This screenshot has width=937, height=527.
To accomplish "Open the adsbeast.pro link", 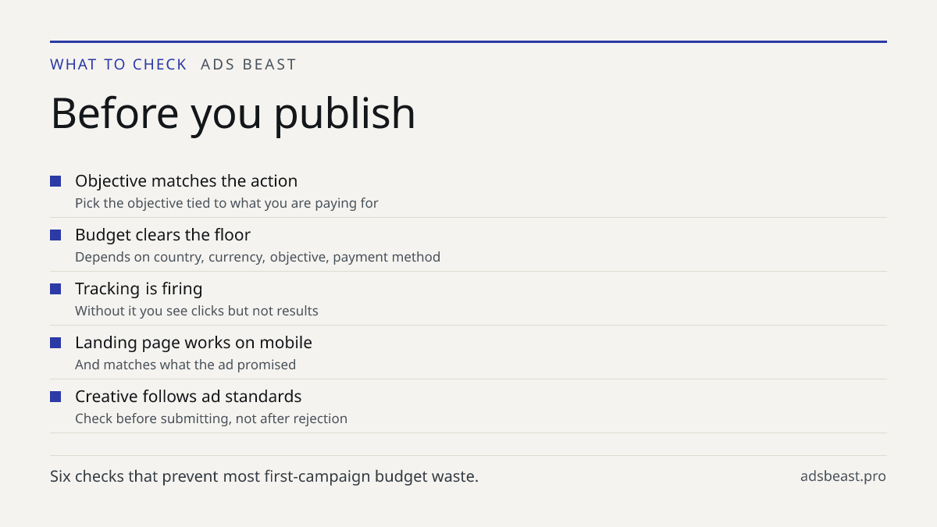I will pyautogui.click(x=843, y=476).
